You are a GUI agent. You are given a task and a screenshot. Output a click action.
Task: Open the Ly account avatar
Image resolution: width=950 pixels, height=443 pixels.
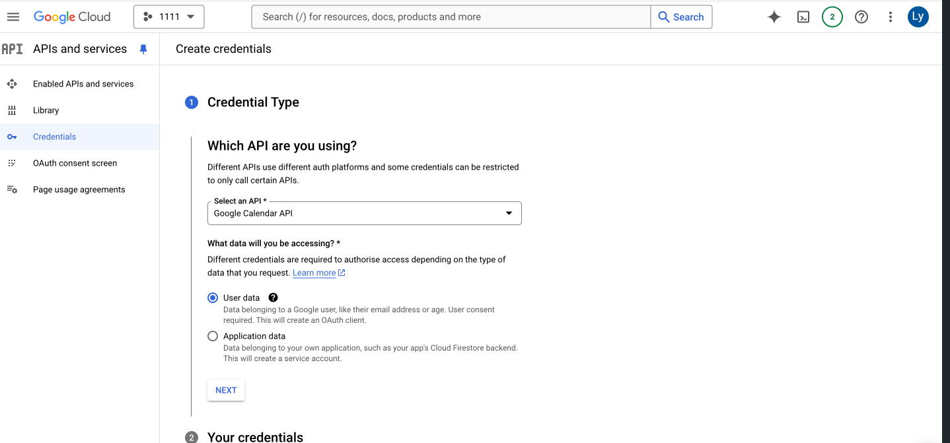coord(918,17)
